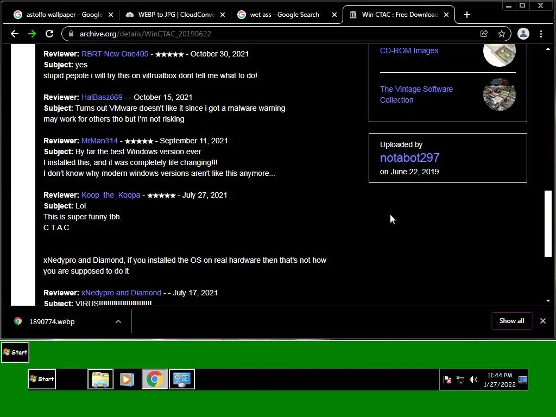556x417 pixels.
Task: Open reviewer HalBaszó69 profile
Action: (x=102, y=97)
